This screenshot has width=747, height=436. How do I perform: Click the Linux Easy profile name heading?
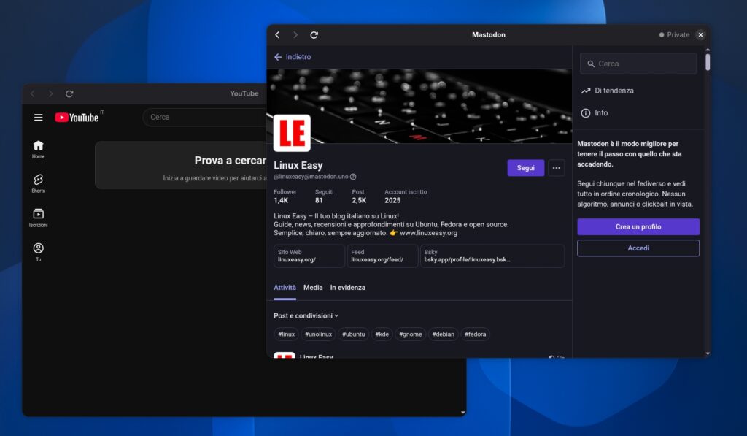pos(298,166)
